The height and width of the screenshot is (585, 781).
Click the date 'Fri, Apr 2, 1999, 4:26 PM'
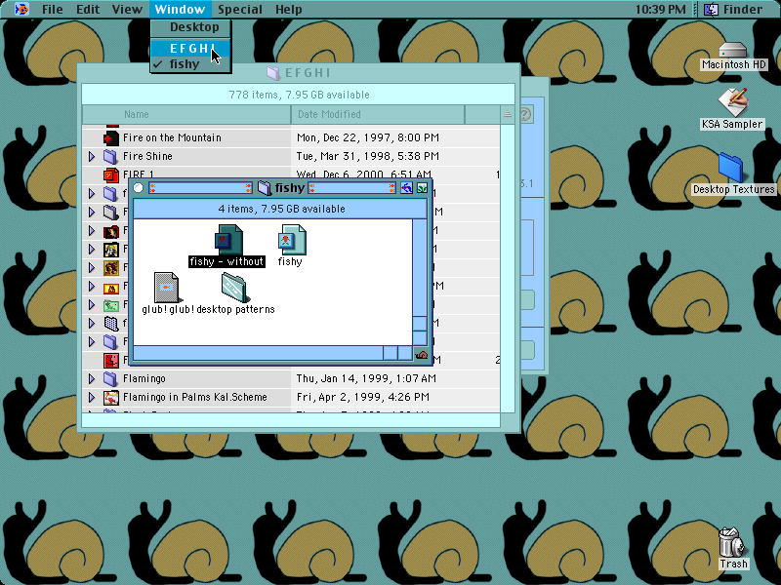[362, 397]
